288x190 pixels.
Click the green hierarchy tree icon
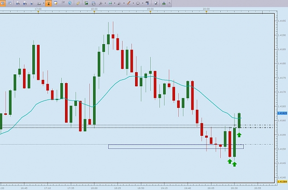[164, 3]
